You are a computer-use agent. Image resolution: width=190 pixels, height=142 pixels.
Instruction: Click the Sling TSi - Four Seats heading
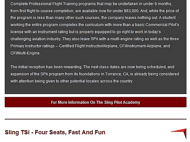pos(55,132)
